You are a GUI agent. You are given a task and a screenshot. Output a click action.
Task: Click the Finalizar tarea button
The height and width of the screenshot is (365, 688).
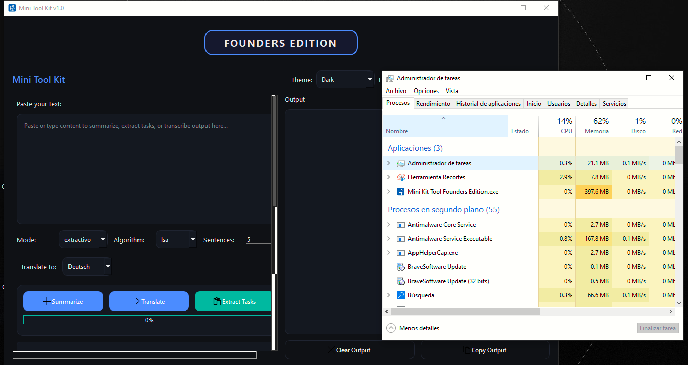click(658, 328)
